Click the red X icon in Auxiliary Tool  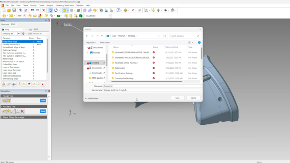click(x=22, y=111)
